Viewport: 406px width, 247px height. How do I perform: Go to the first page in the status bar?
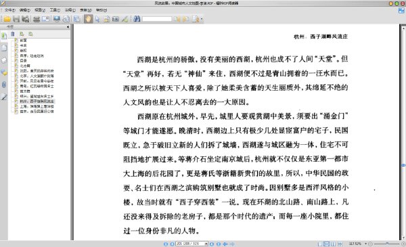coord(166,244)
